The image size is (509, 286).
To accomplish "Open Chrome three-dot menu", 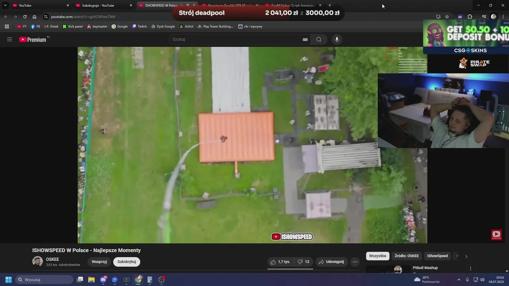I will 503,17.
